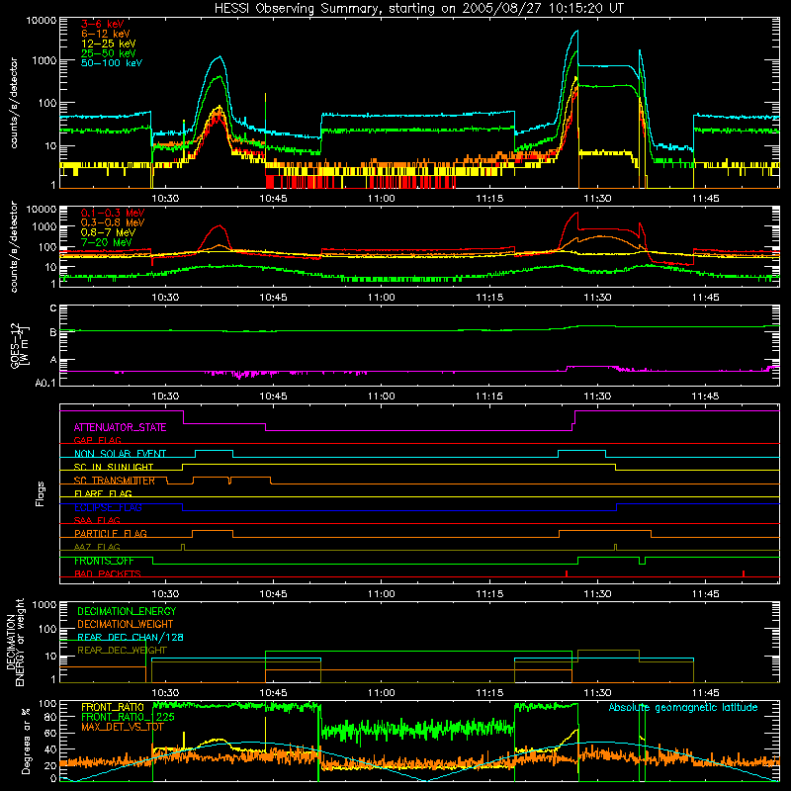
Task: Select the FRONT_RATIO_1225 legend label
Action: pos(128,717)
